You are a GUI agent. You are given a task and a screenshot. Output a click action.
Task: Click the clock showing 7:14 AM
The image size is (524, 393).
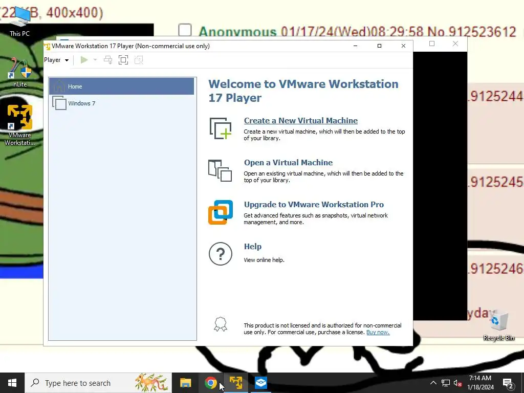480,383
